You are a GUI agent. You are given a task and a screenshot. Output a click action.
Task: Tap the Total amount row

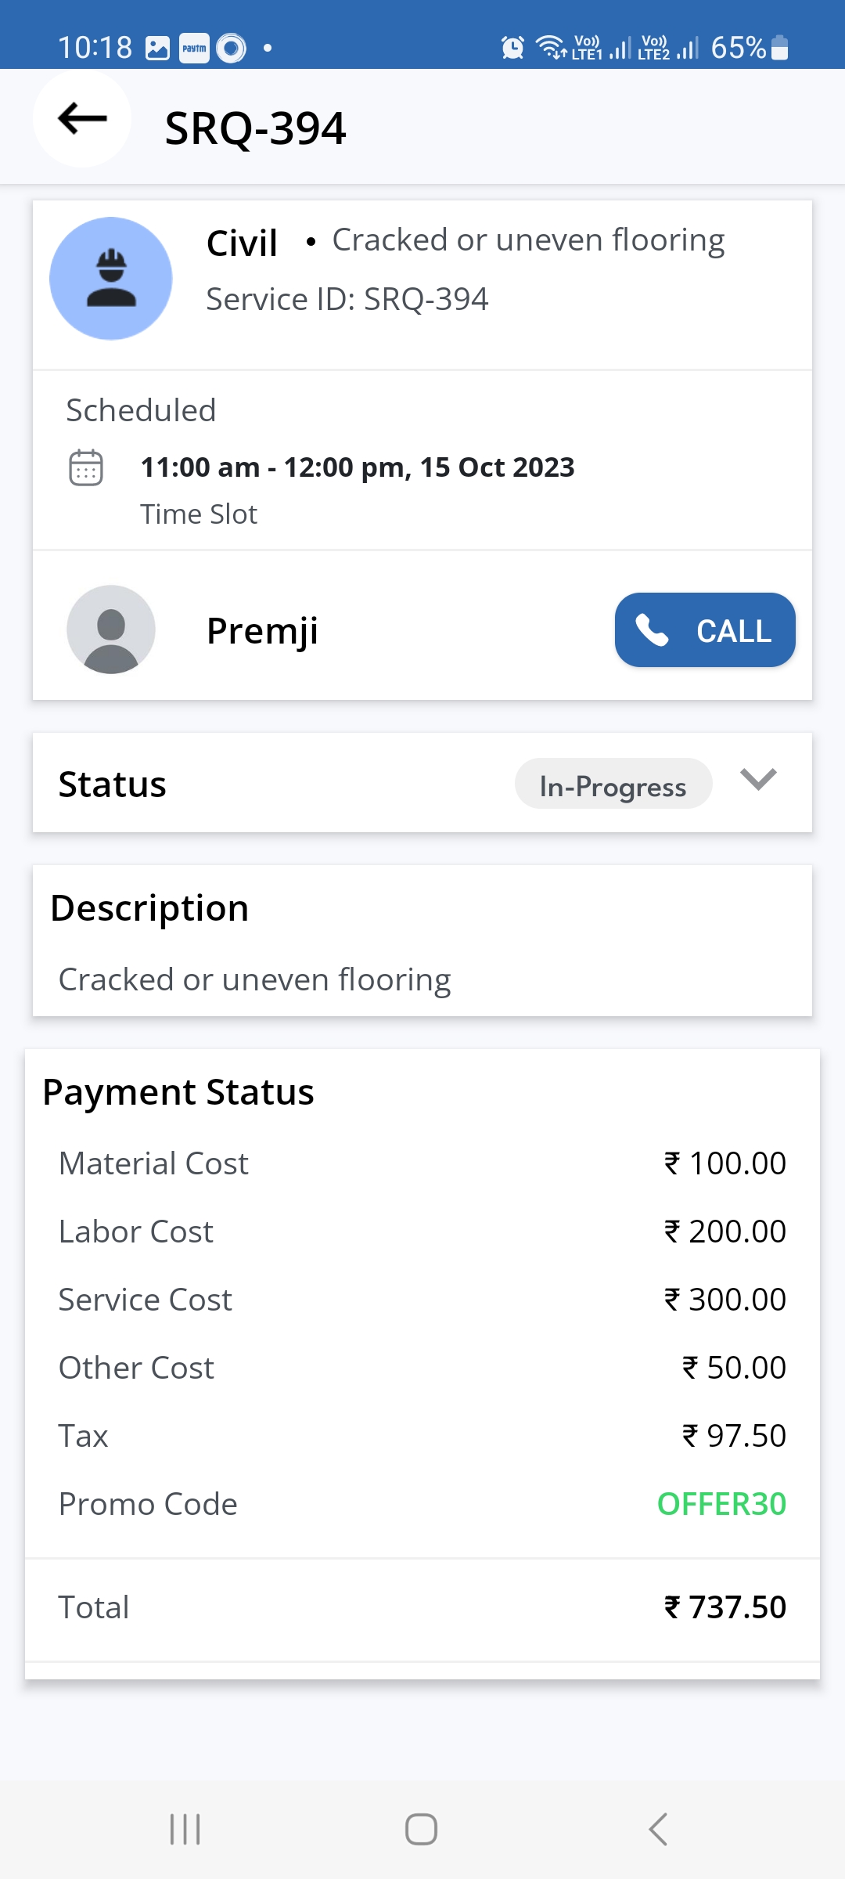click(422, 1607)
